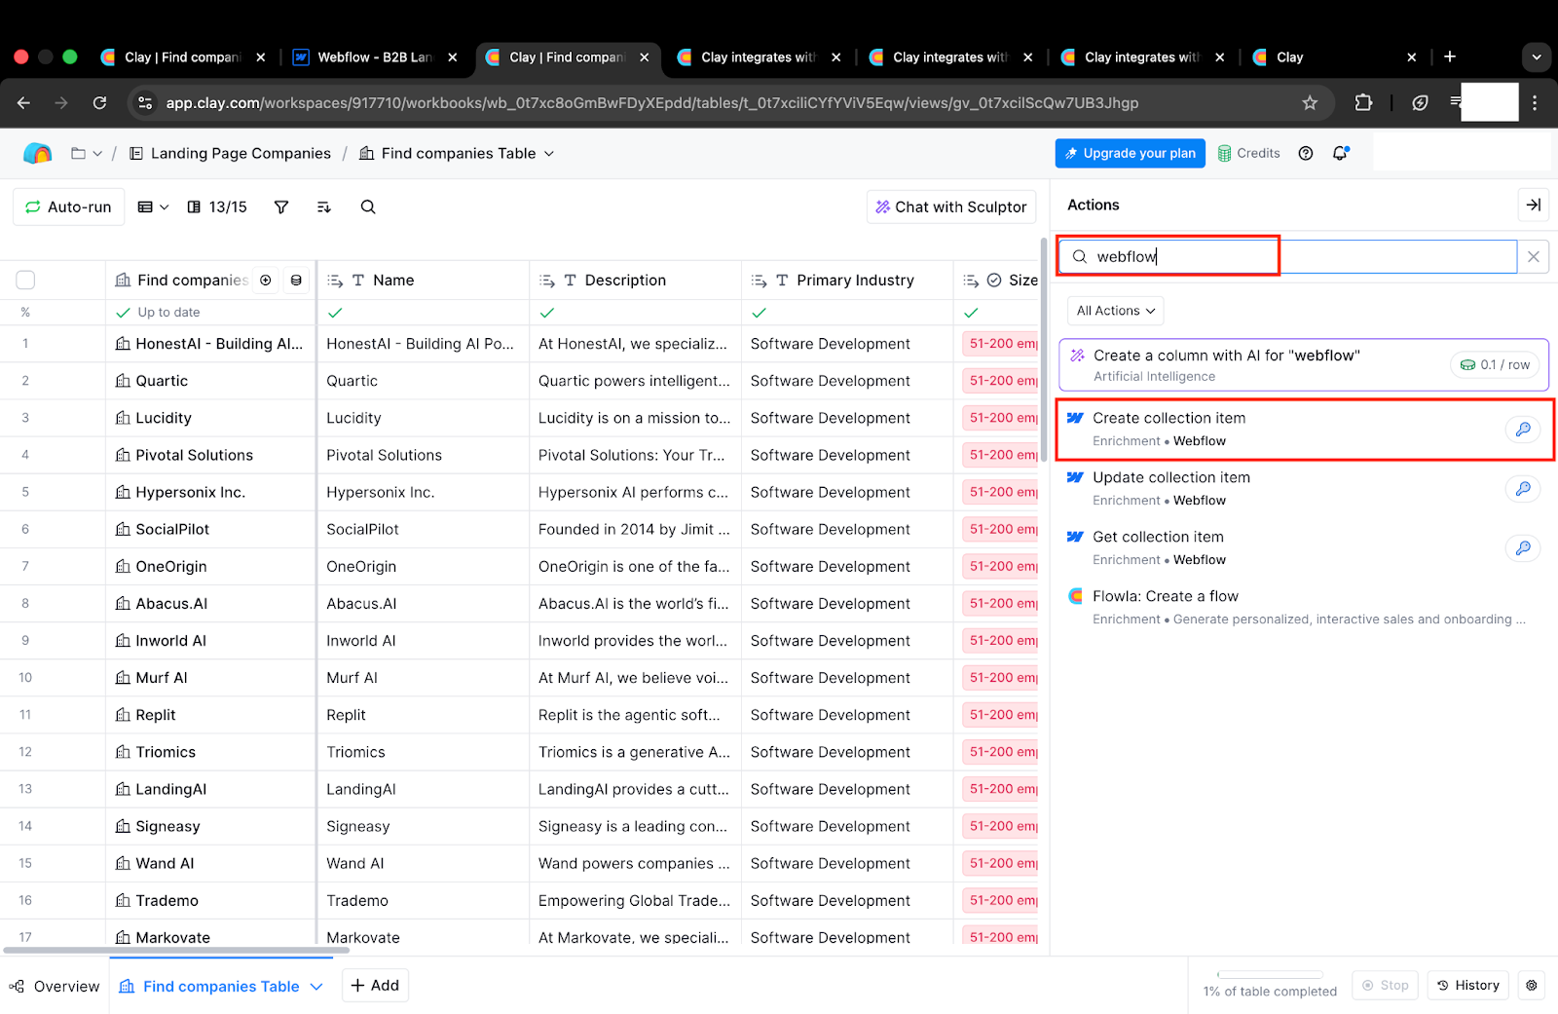Image resolution: width=1558 pixels, height=1014 pixels.
Task: Open the browser tab list chevron
Action: click(x=1536, y=56)
